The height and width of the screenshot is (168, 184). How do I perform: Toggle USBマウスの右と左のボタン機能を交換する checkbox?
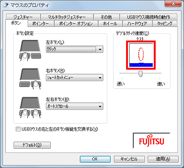pyautogui.click(x=18, y=129)
